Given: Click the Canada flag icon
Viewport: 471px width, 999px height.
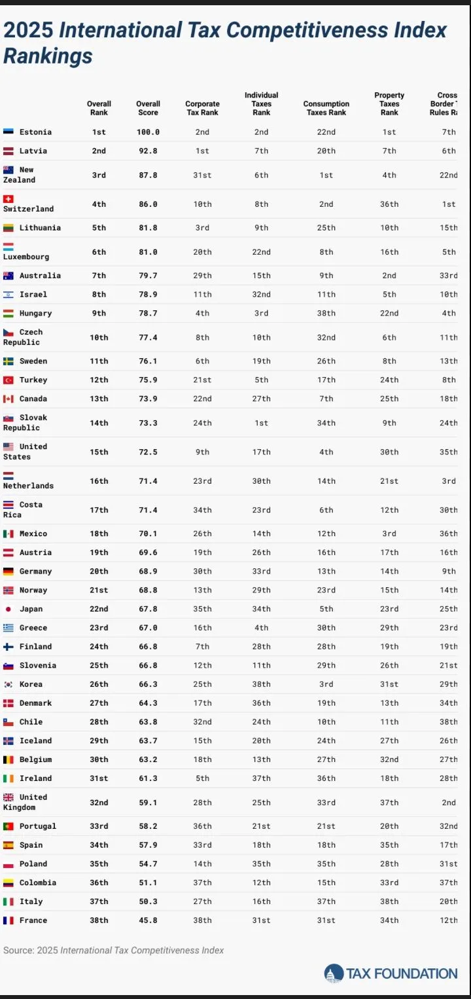Looking at the screenshot, I should pos(9,399).
